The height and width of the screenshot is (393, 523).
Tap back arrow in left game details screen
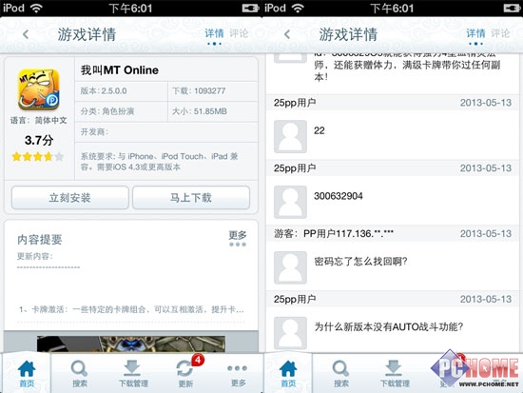pos(26,34)
